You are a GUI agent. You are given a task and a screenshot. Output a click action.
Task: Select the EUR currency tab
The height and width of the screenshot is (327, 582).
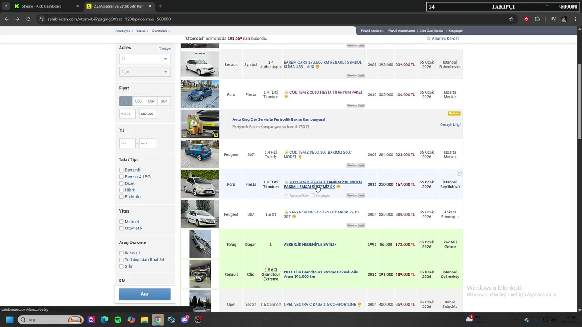point(151,101)
